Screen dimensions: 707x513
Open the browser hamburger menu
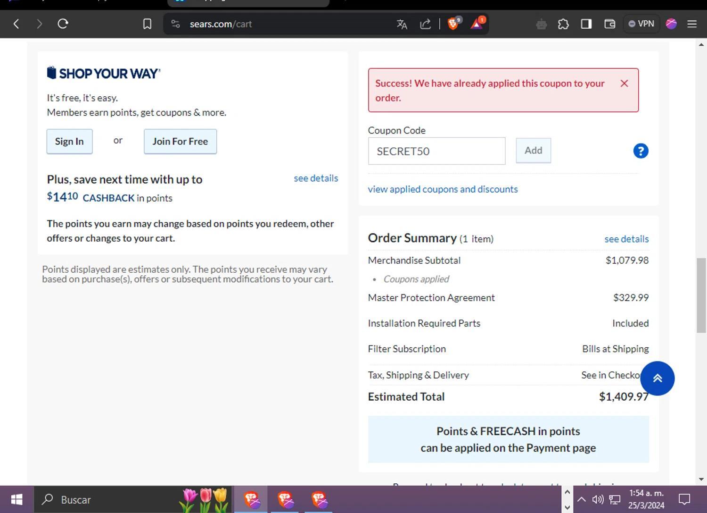click(692, 24)
